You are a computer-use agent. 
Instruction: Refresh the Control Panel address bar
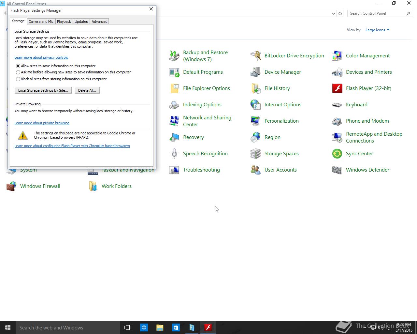340,13
